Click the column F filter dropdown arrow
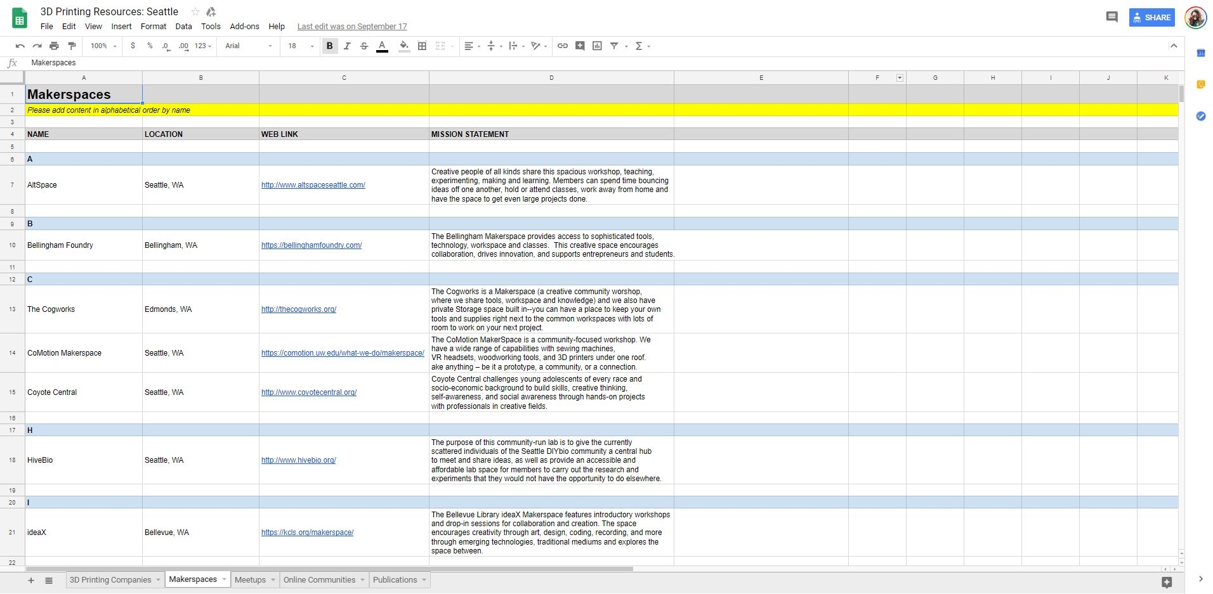Screen dimensions: 1213x594 coord(899,78)
